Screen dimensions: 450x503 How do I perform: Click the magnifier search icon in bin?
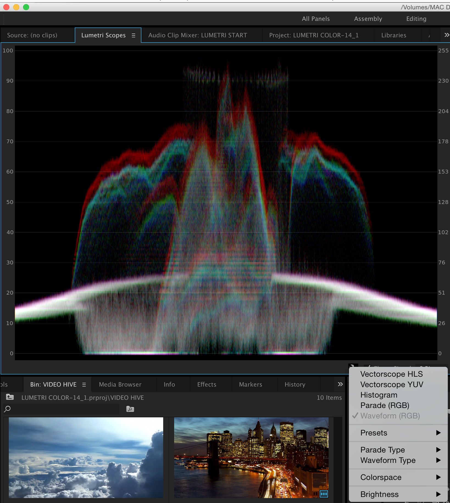pyautogui.click(x=7, y=409)
